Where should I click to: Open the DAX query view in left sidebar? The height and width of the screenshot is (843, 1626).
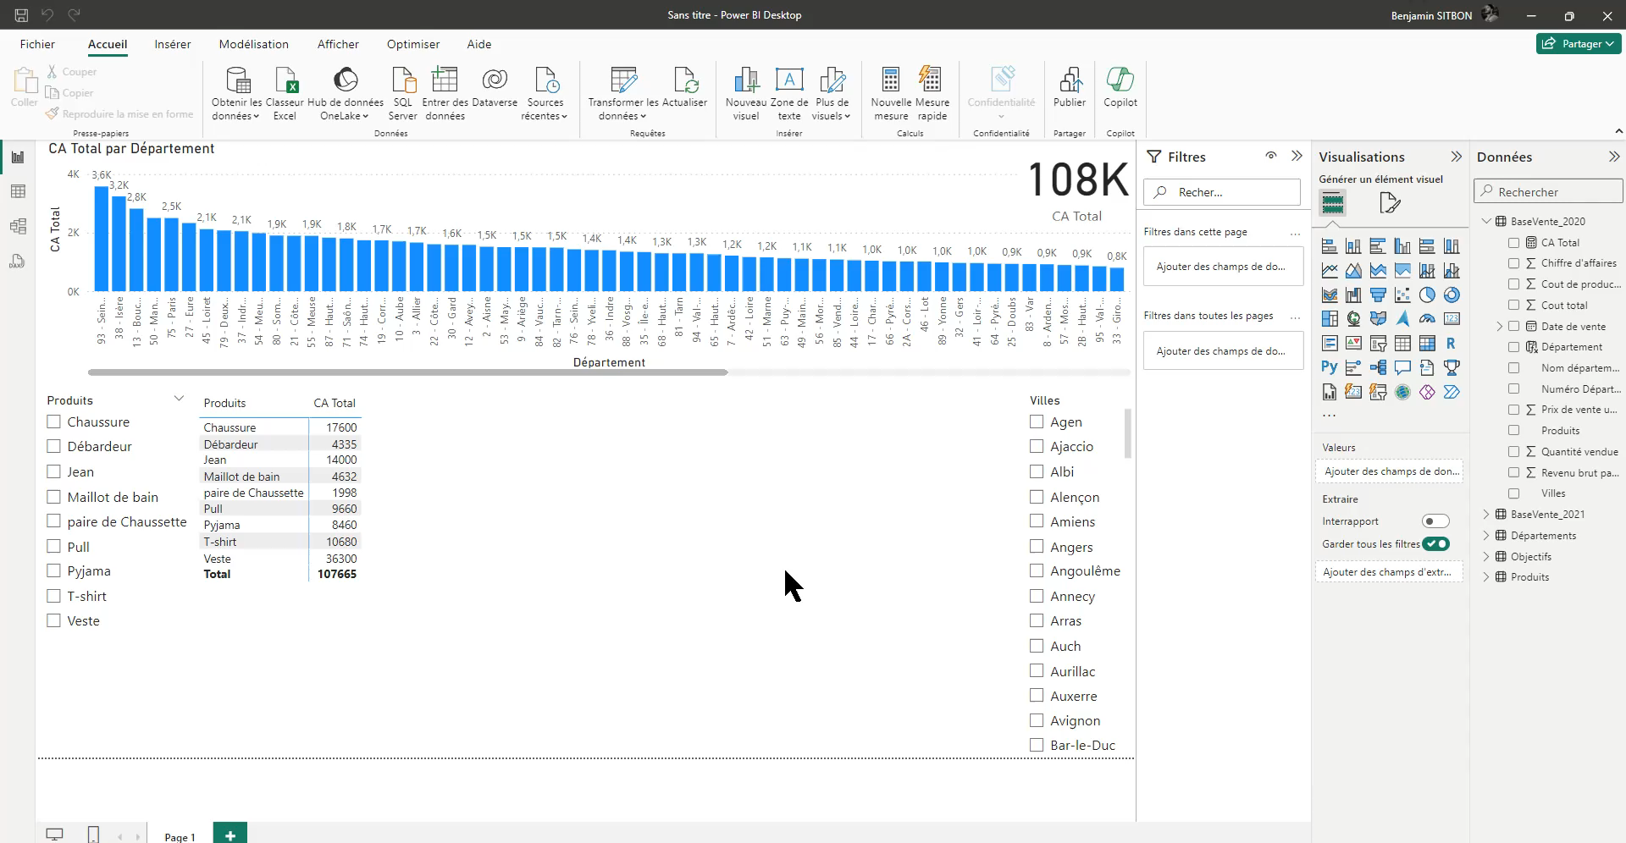click(x=18, y=261)
